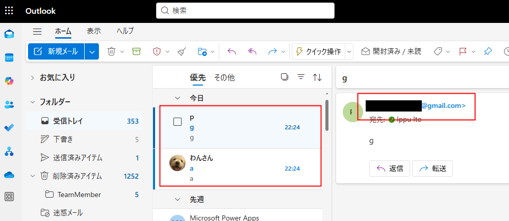Click 開封済み / 未読 button
This screenshot has height=221, width=509.
(391, 51)
